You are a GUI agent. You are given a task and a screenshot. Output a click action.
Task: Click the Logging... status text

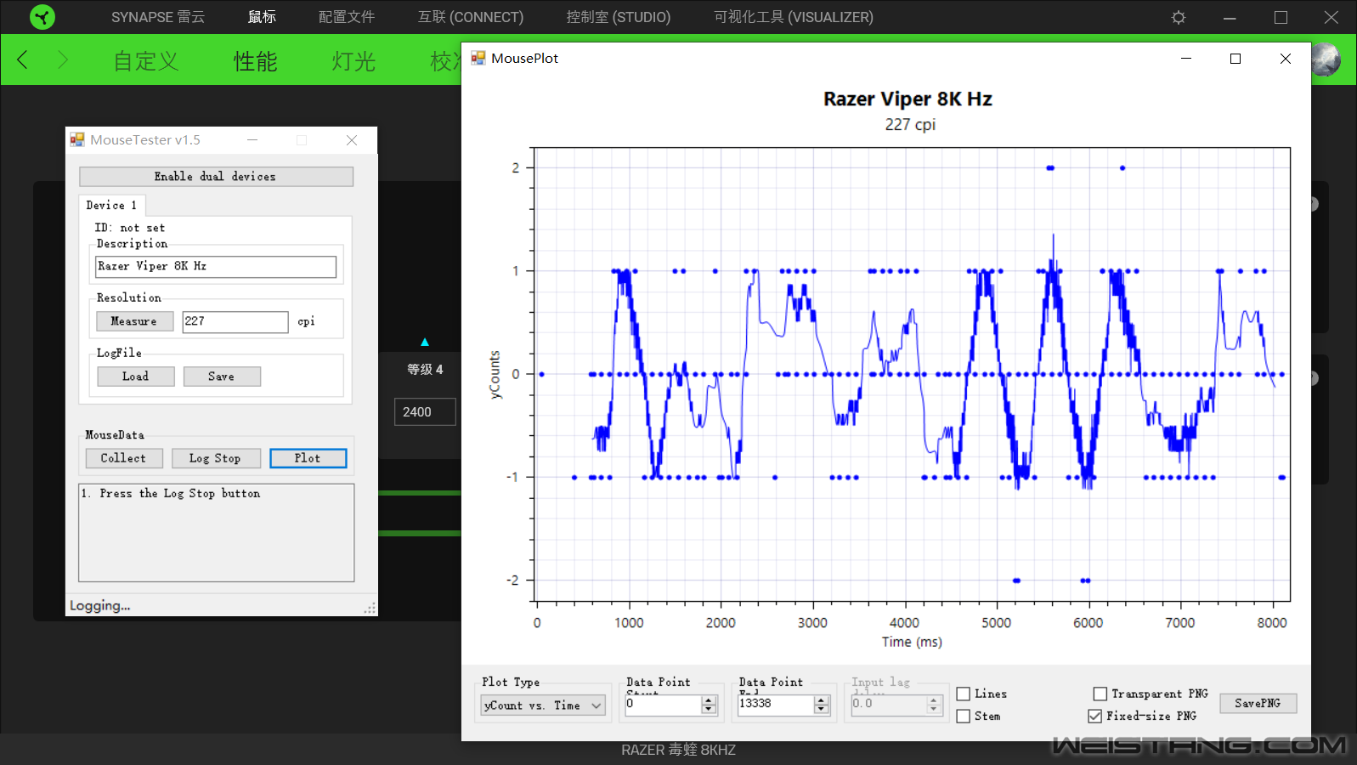(x=100, y=605)
